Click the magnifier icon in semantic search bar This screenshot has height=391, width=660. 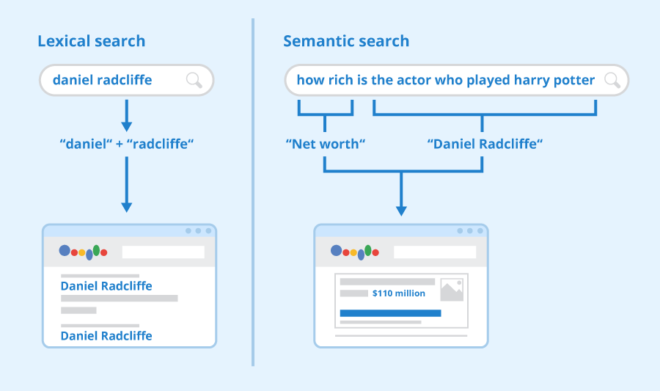(612, 80)
